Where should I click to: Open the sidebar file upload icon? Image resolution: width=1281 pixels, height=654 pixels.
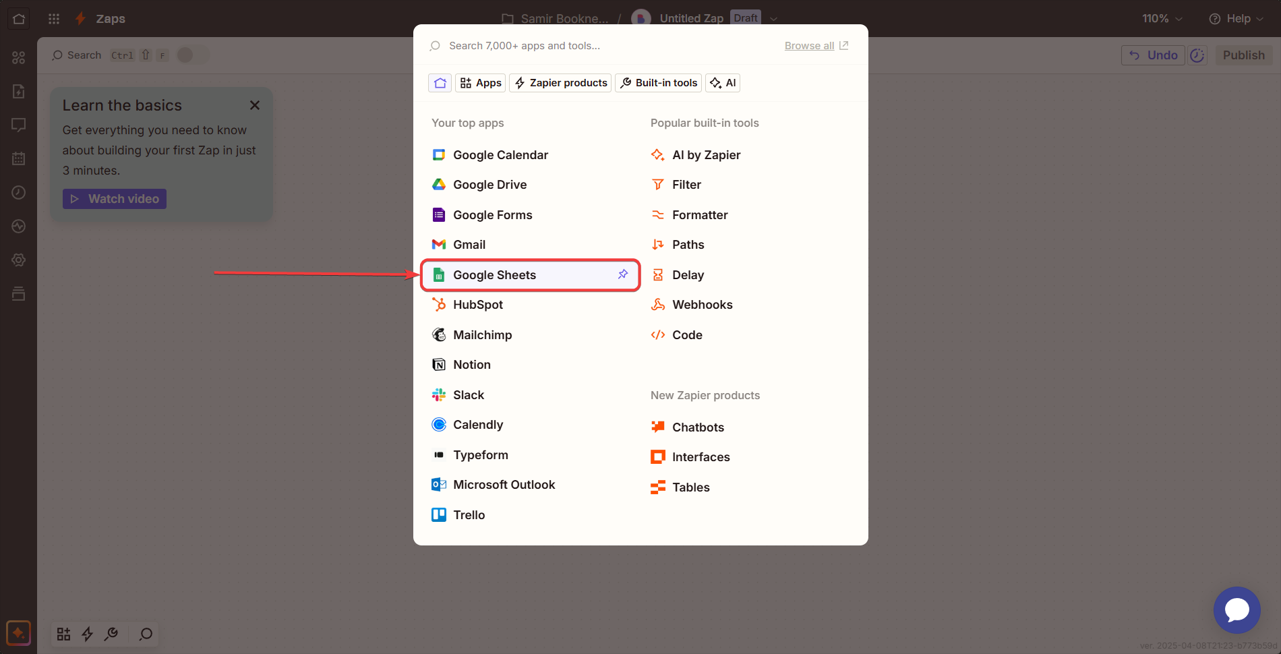[x=19, y=92]
